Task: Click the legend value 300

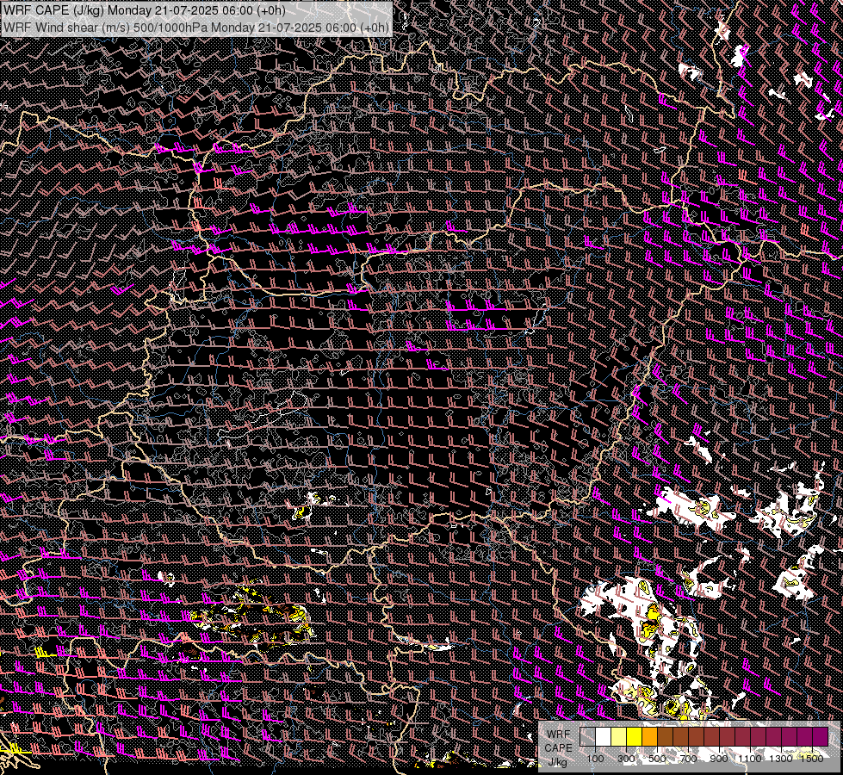Action: click(x=626, y=759)
